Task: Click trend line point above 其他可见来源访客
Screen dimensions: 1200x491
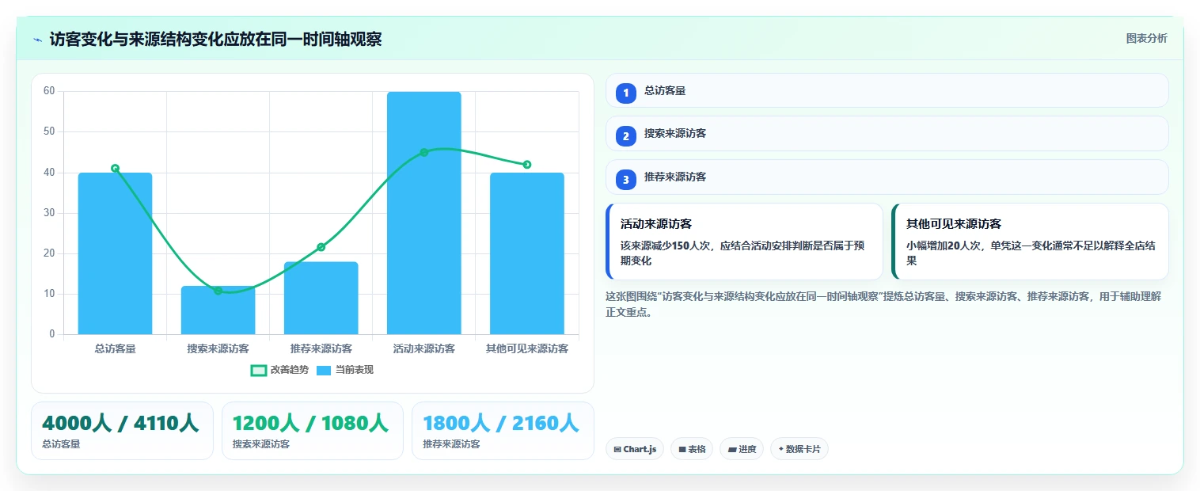Action: (527, 165)
